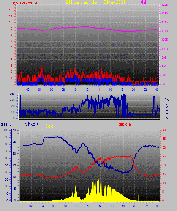The height and width of the screenshot is (211, 177).
Task: Click the '24 hour graph day : 19 May 2024' title
Action: pos(95,2)
